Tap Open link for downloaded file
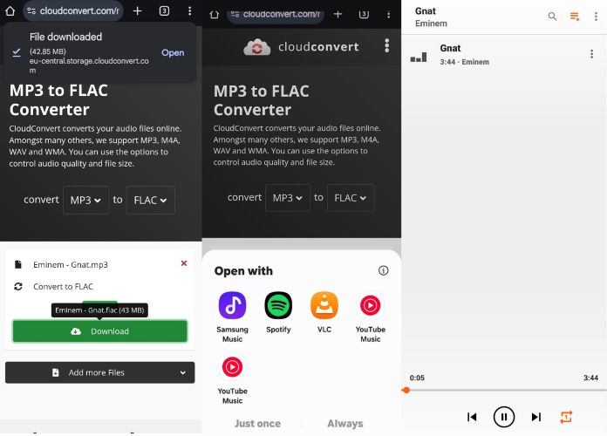 (173, 52)
